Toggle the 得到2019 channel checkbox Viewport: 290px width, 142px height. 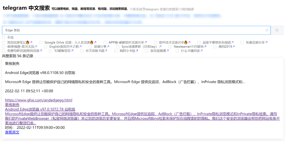[215, 47]
